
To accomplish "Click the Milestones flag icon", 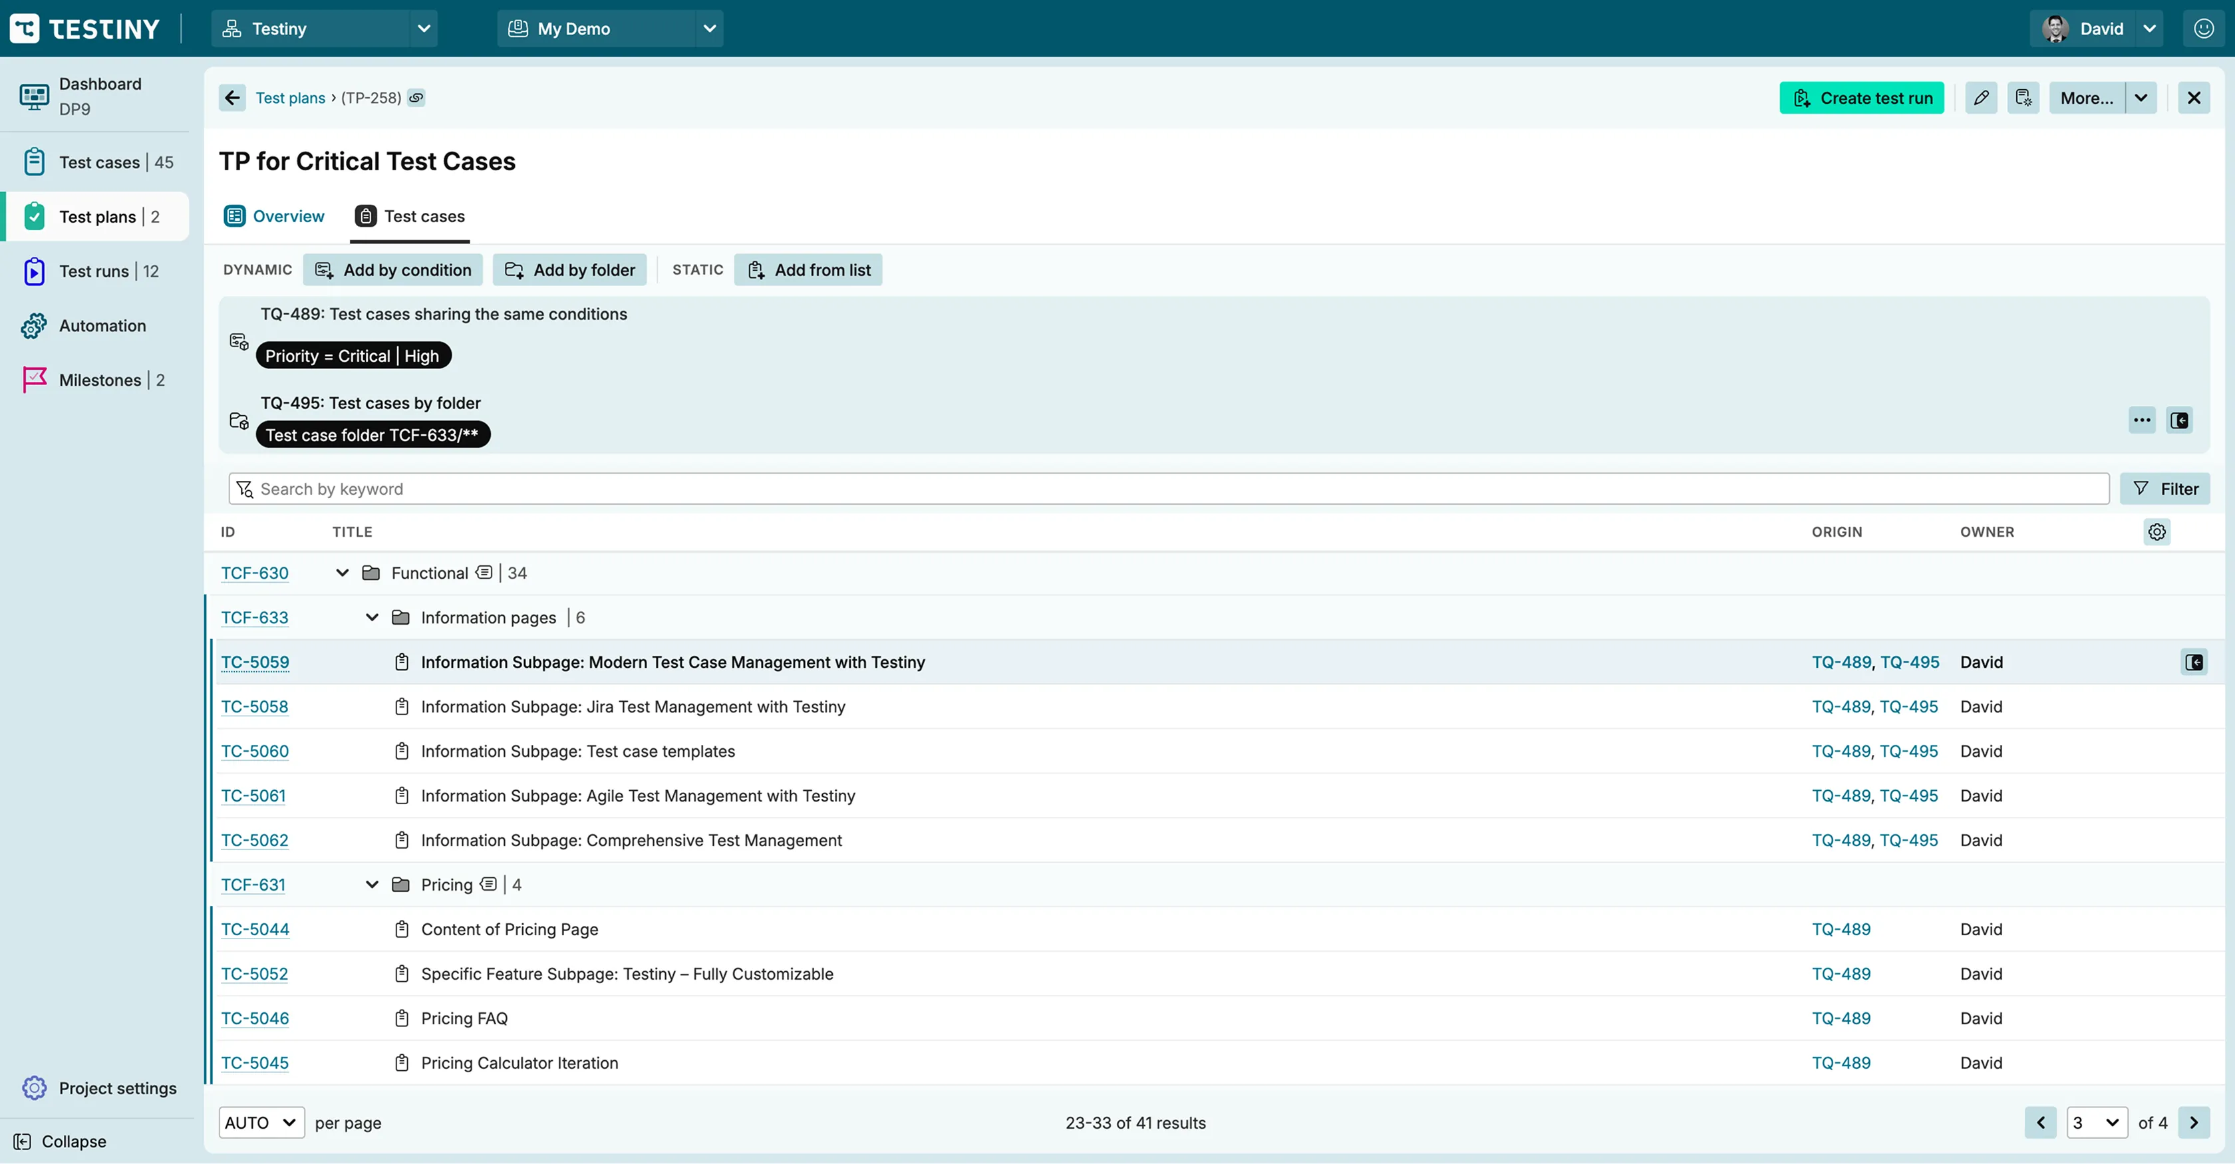I will pos(34,380).
